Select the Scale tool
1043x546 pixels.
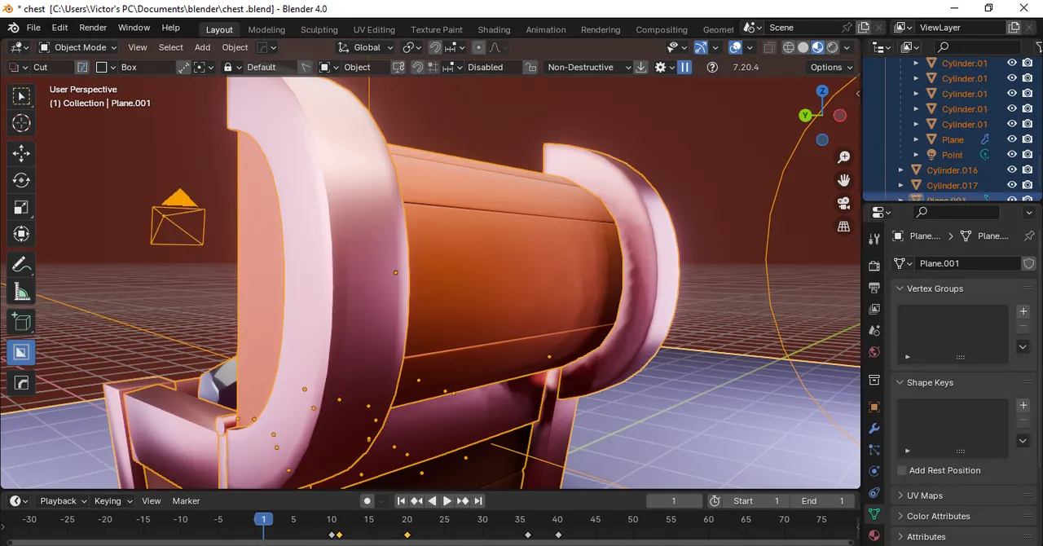(x=21, y=207)
